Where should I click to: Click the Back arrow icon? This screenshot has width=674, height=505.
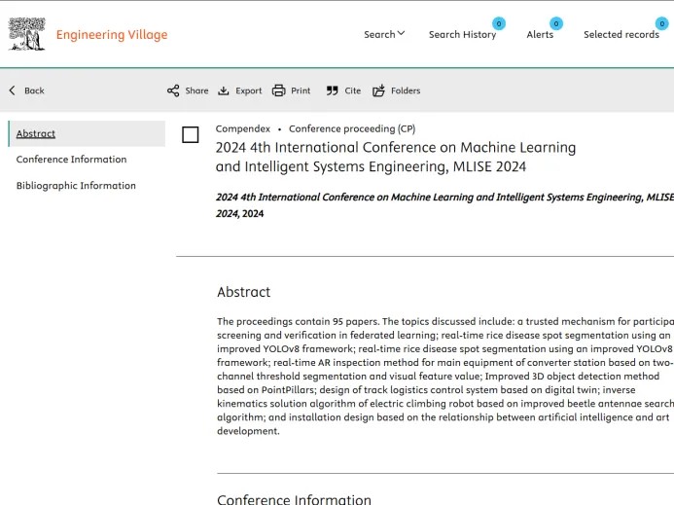[x=13, y=90]
